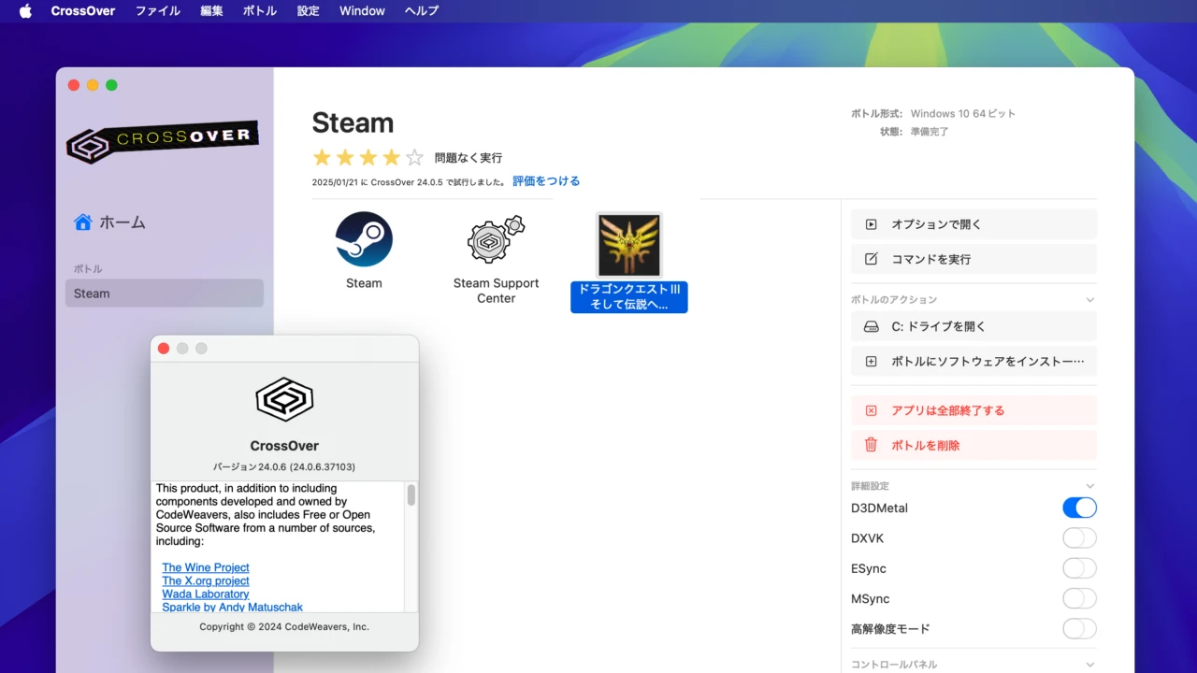Open the CrossOver menu in the menu bar

(x=83, y=11)
